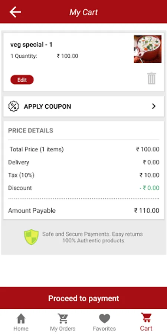Delete veg special using trash icon

click(151, 78)
